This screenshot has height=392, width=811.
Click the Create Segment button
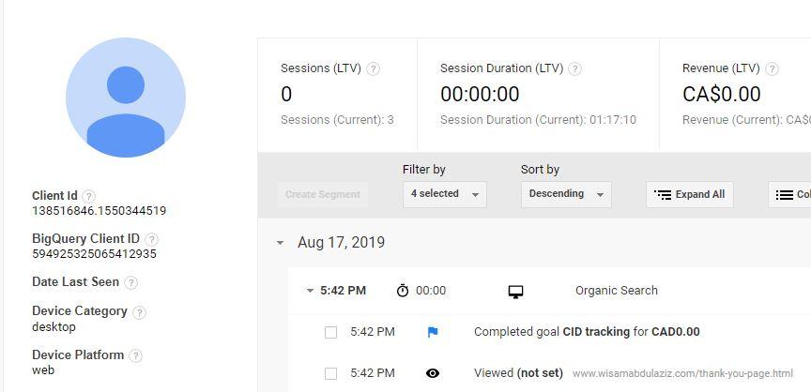coord(322,194)
